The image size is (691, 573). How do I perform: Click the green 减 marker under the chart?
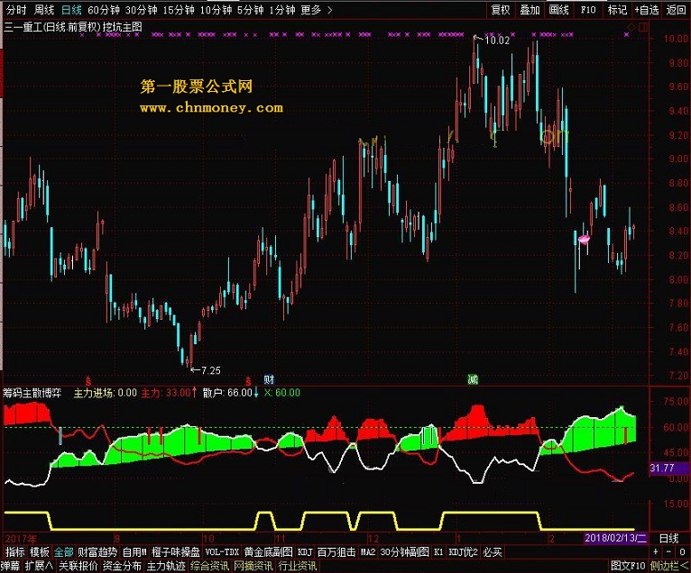point(473,379)
